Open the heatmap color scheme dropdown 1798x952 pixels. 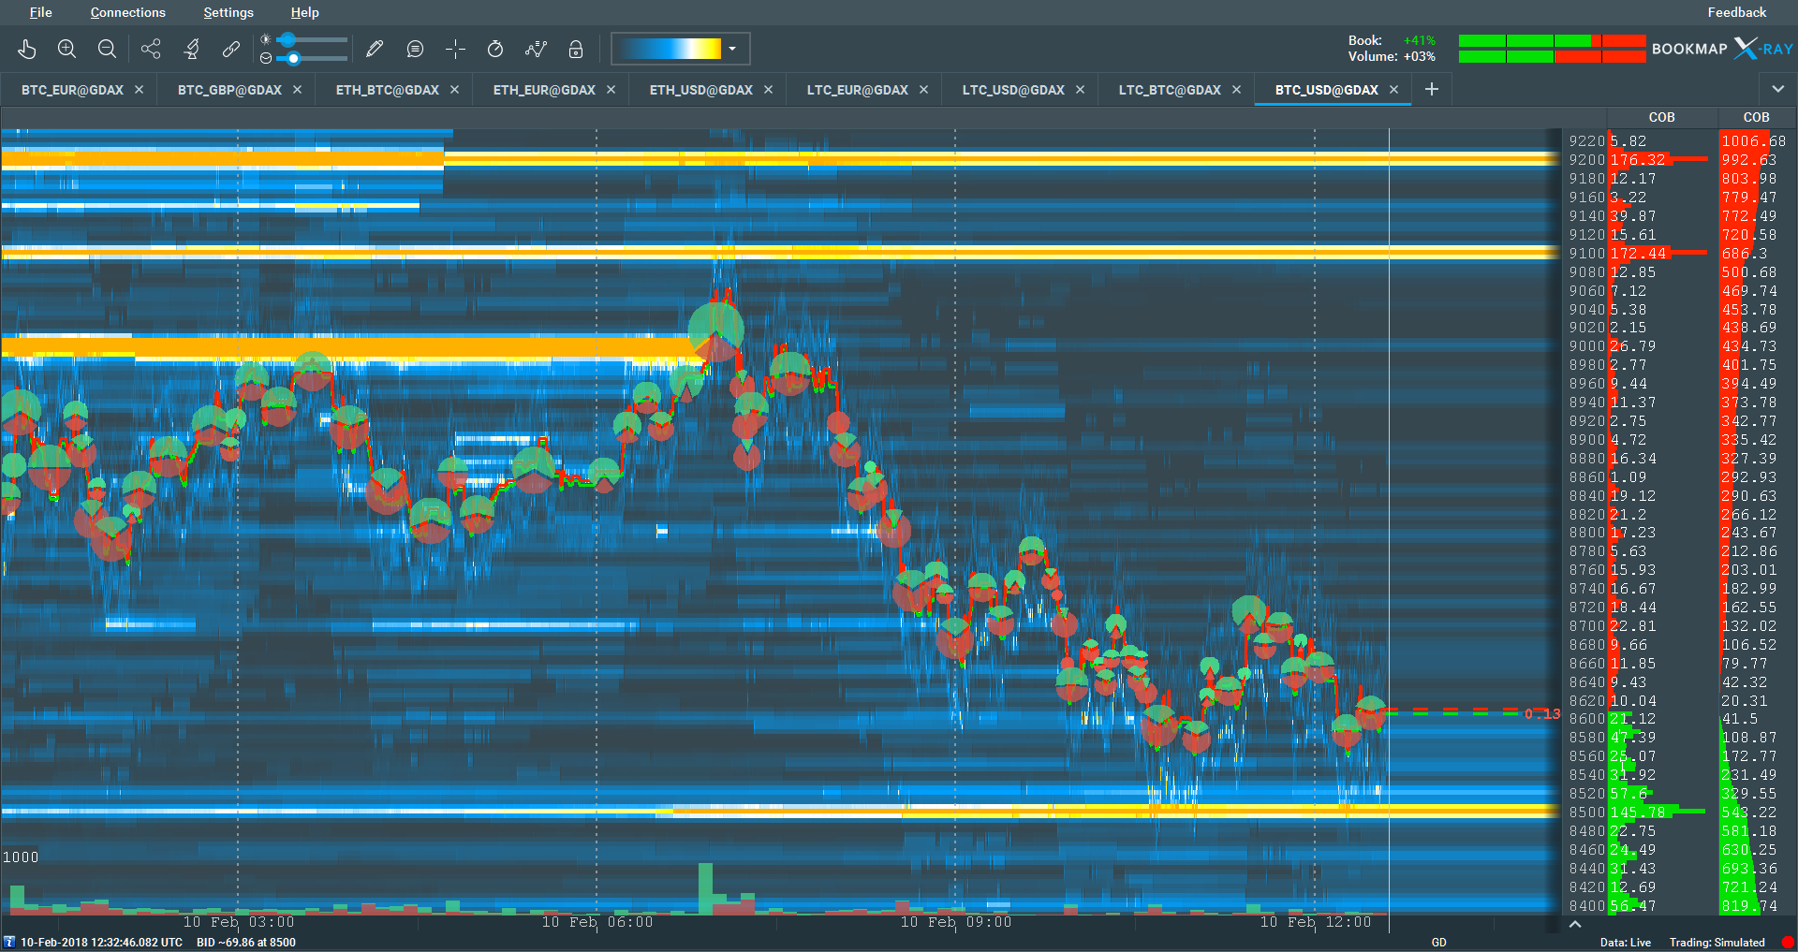coord(732,49)
